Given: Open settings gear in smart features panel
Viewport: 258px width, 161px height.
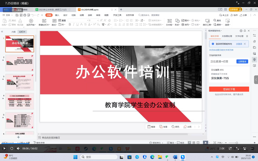Looking at the screenshot, I should point(241,31).
